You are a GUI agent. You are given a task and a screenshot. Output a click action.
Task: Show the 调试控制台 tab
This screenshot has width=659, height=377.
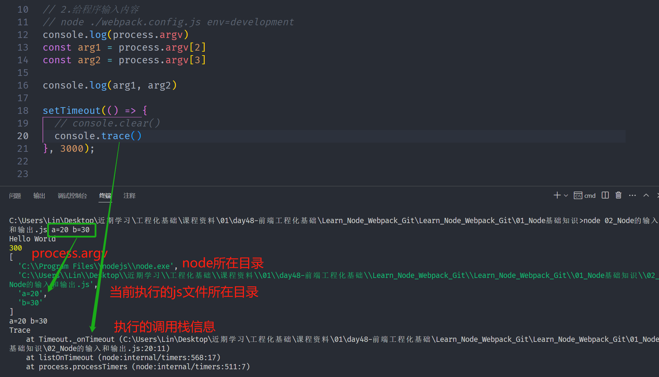(x=72, y=196)
